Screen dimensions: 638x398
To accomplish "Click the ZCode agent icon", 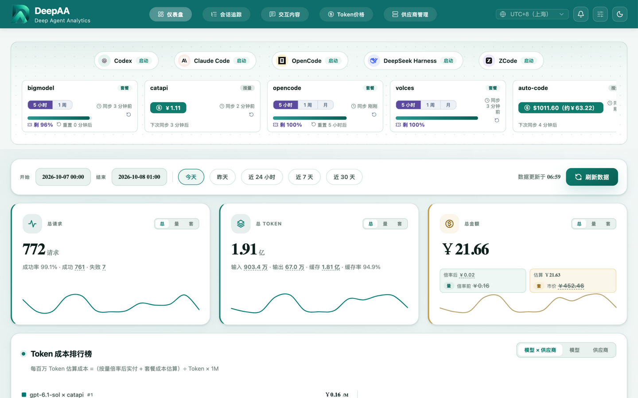I will point(489,61).
